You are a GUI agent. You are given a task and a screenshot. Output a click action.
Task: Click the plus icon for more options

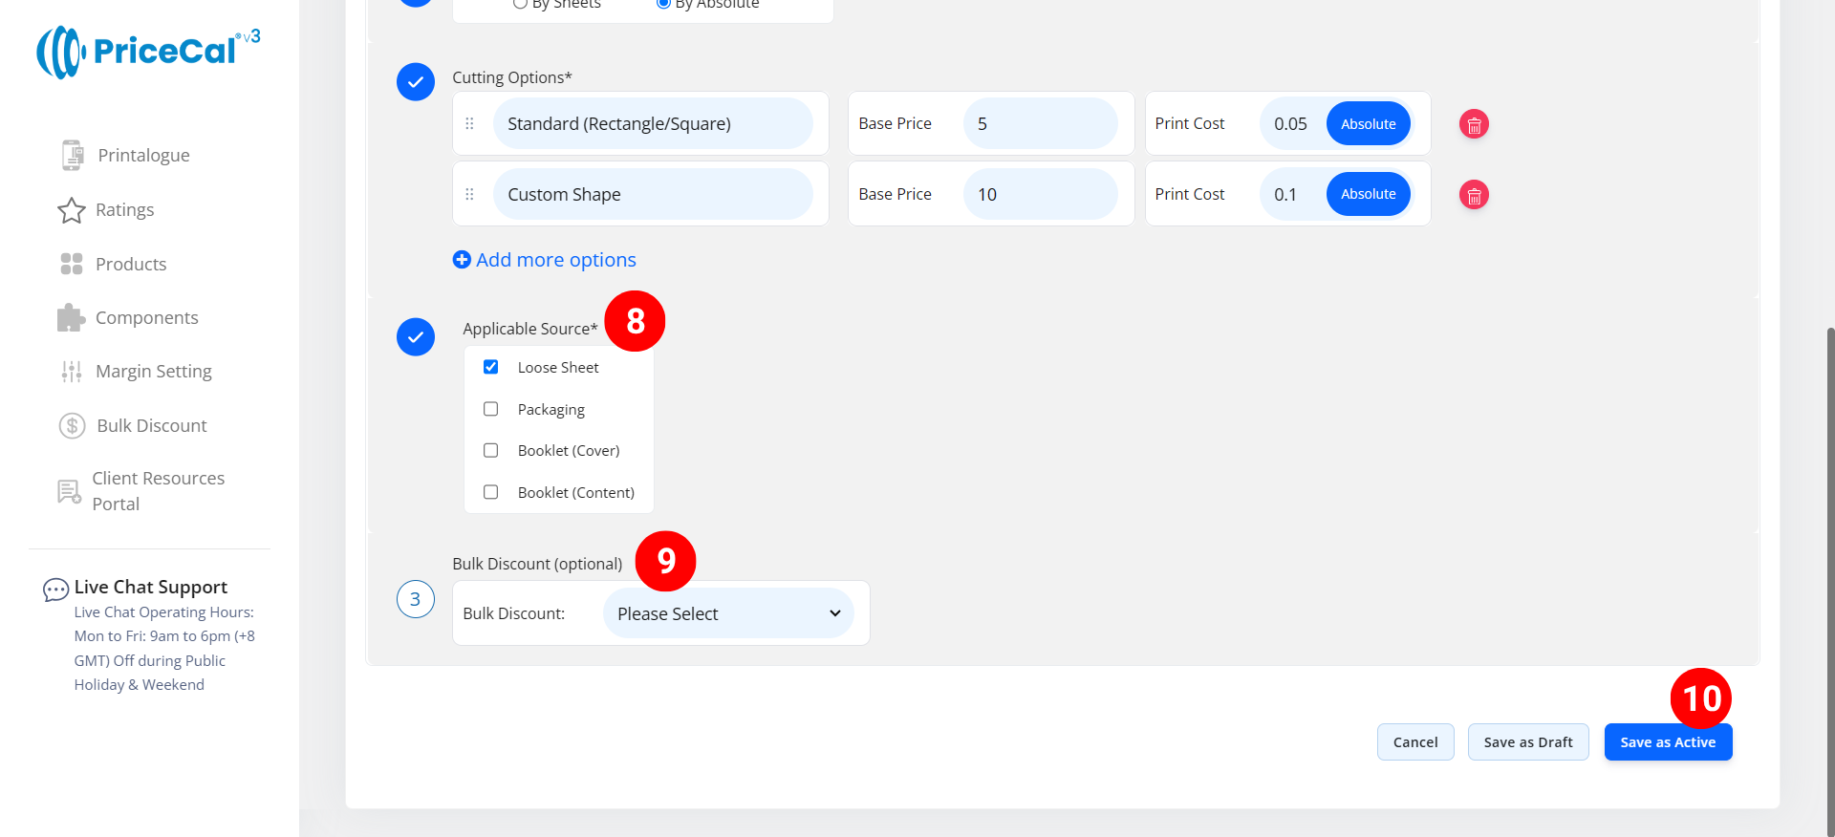point(462,260)
